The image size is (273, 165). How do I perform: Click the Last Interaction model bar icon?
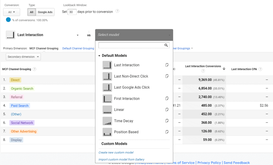[107, 65]
